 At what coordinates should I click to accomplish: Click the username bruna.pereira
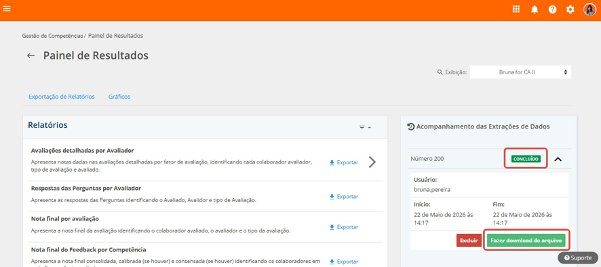(431, 189)
